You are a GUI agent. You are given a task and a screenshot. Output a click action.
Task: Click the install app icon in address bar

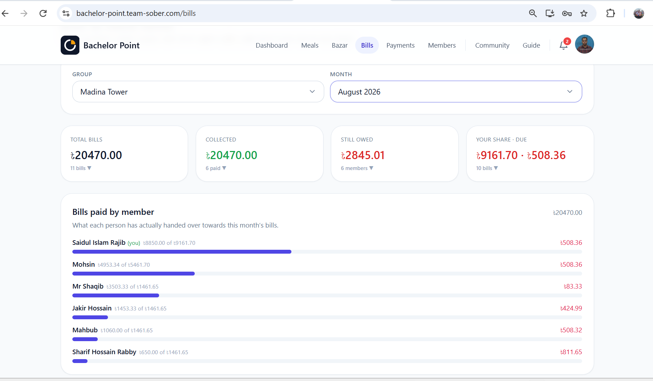(x=550, y=13)
